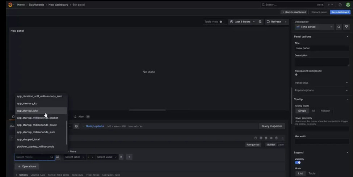The width and height of the screenshot is (353, 177).
Task: Click the Refresh dashboard button
Action: [x=274, y=22]
